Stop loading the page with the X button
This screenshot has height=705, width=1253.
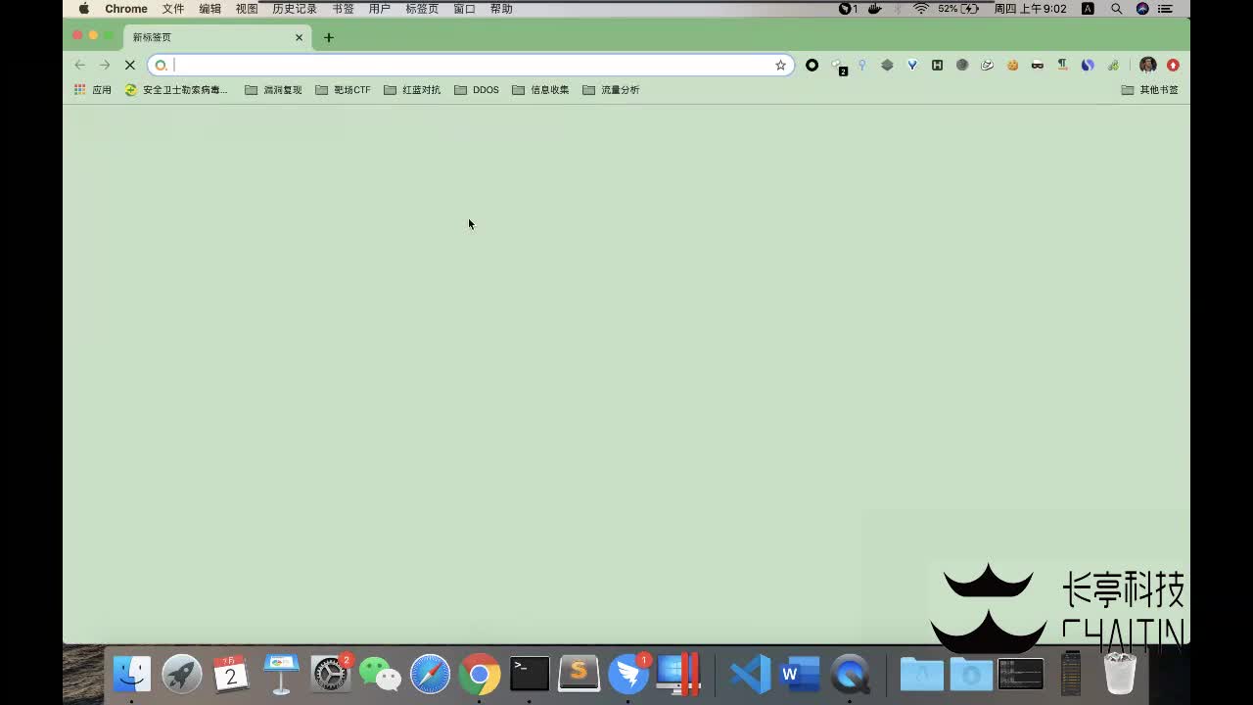129,65
